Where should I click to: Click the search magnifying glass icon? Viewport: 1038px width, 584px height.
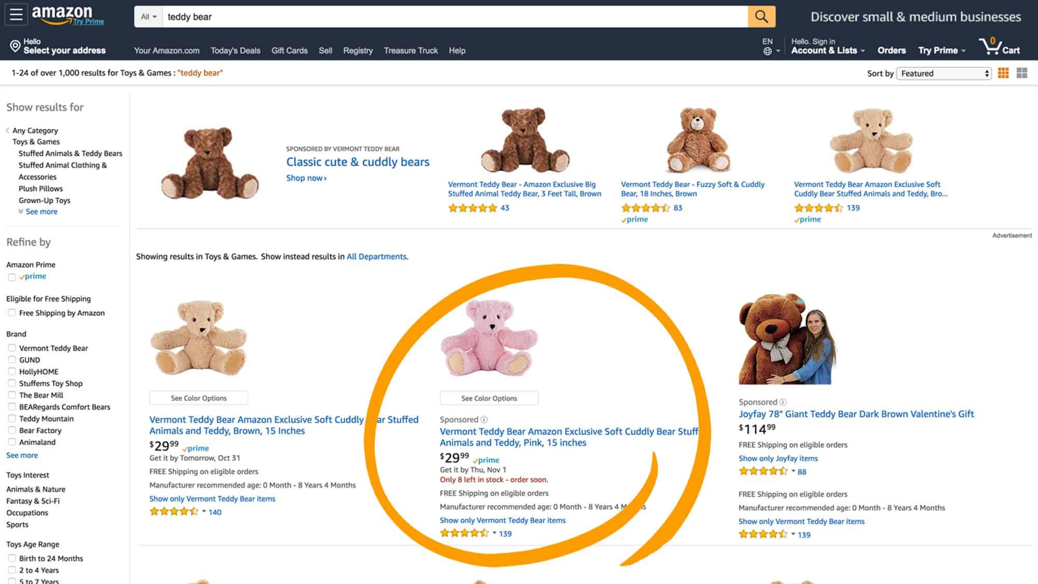[761, 16]
